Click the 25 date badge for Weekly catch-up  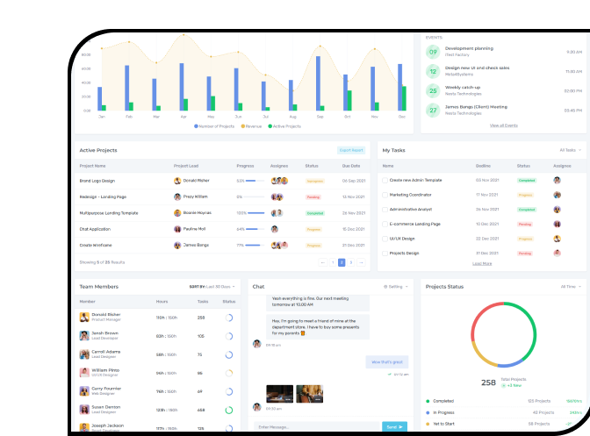pos(433,91)
